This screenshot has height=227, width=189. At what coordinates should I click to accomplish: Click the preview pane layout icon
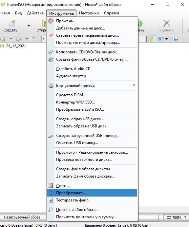point(175,39)
